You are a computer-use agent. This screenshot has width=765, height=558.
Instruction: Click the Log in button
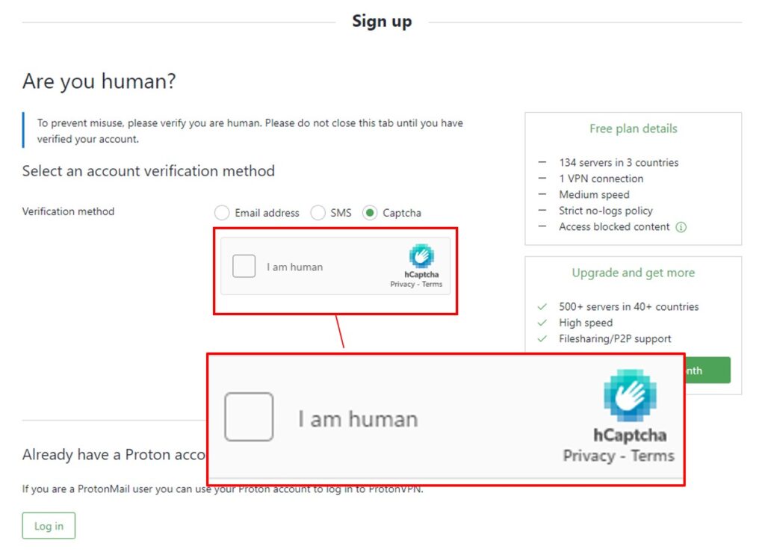coord(48,525)
